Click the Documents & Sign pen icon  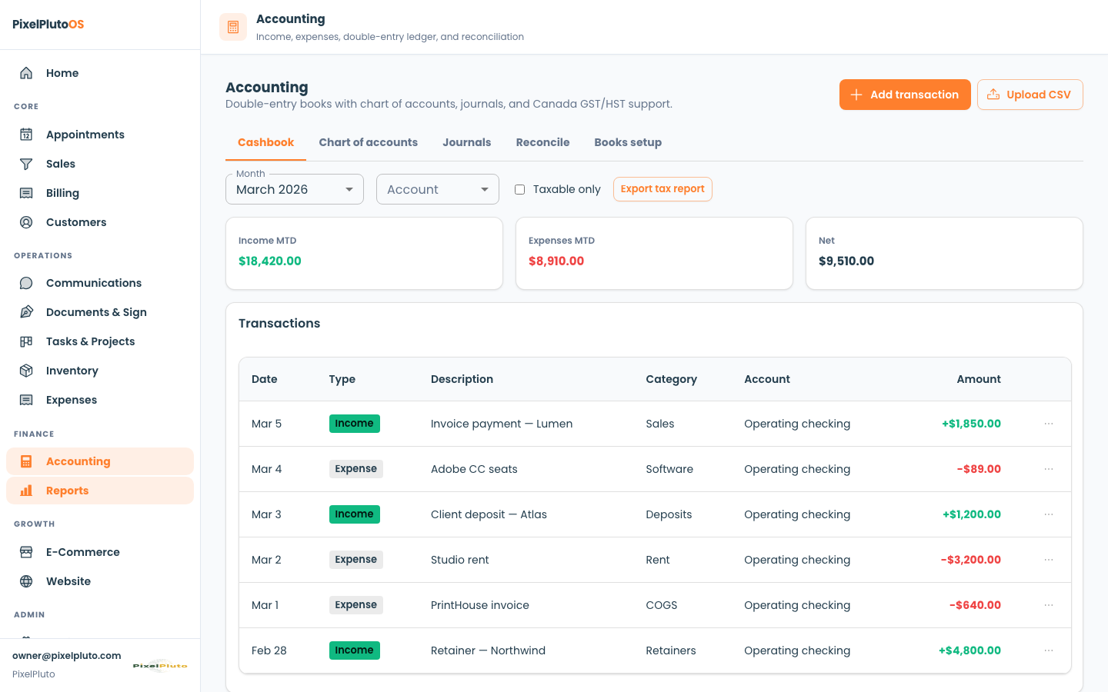click(26, 312)
